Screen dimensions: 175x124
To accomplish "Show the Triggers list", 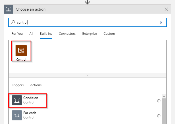I will point(18,85).
